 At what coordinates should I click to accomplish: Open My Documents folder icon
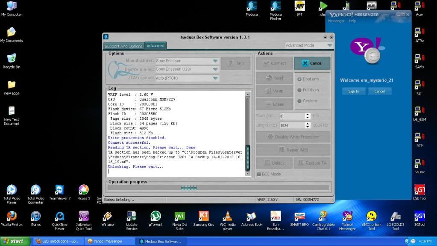tap(12, 35)
